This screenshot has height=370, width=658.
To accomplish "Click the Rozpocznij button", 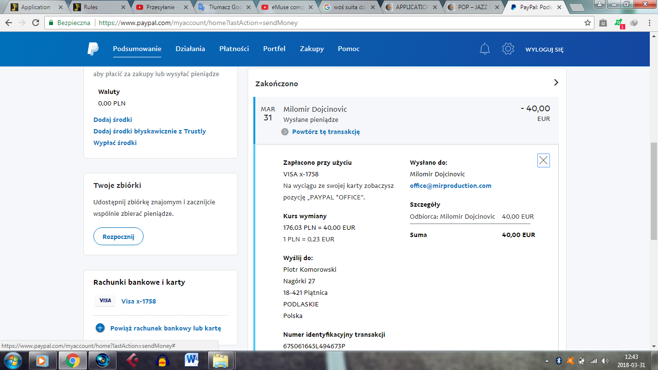I will pyautogui.click(x=118, y=237).
